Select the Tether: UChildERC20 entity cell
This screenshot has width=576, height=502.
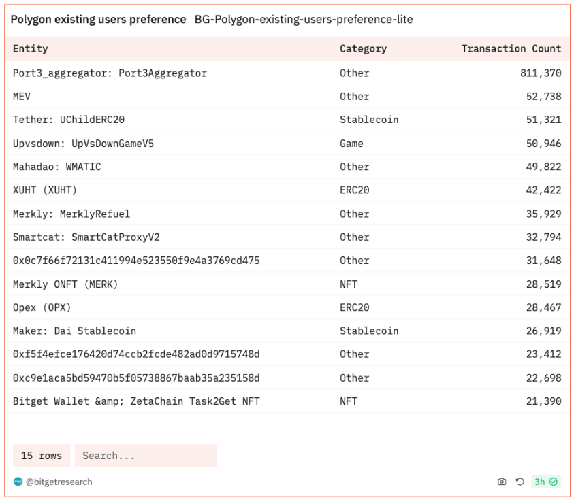(x=69, y=120)
